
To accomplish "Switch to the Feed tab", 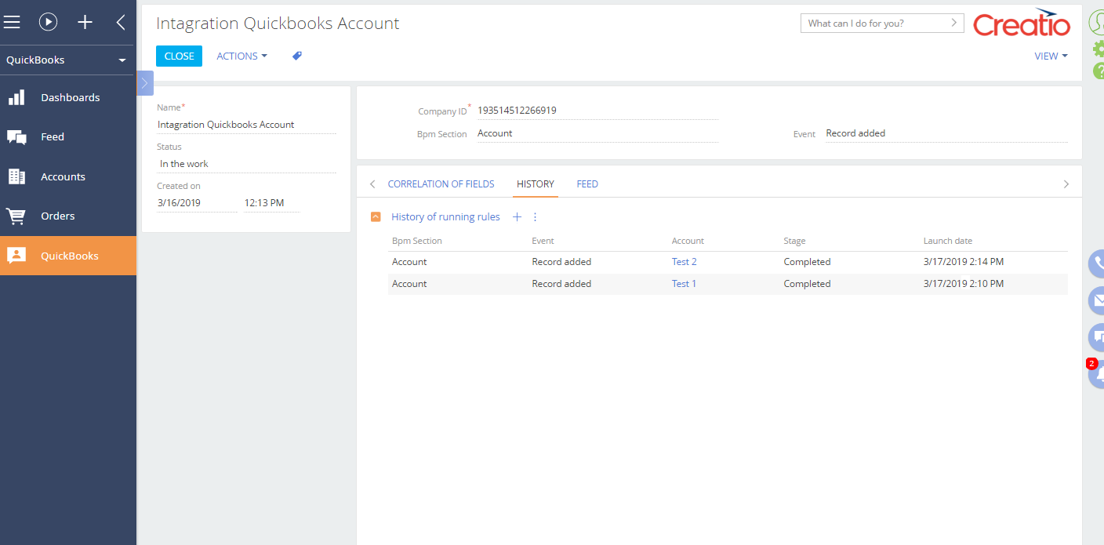I will (x=586, y=183).
